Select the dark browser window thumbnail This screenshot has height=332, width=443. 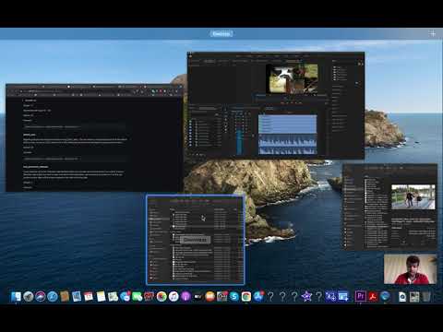pos(95,137)
